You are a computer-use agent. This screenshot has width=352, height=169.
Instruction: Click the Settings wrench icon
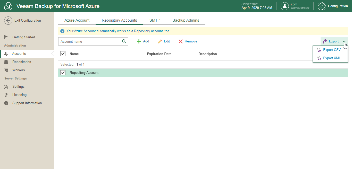(6, 87)
